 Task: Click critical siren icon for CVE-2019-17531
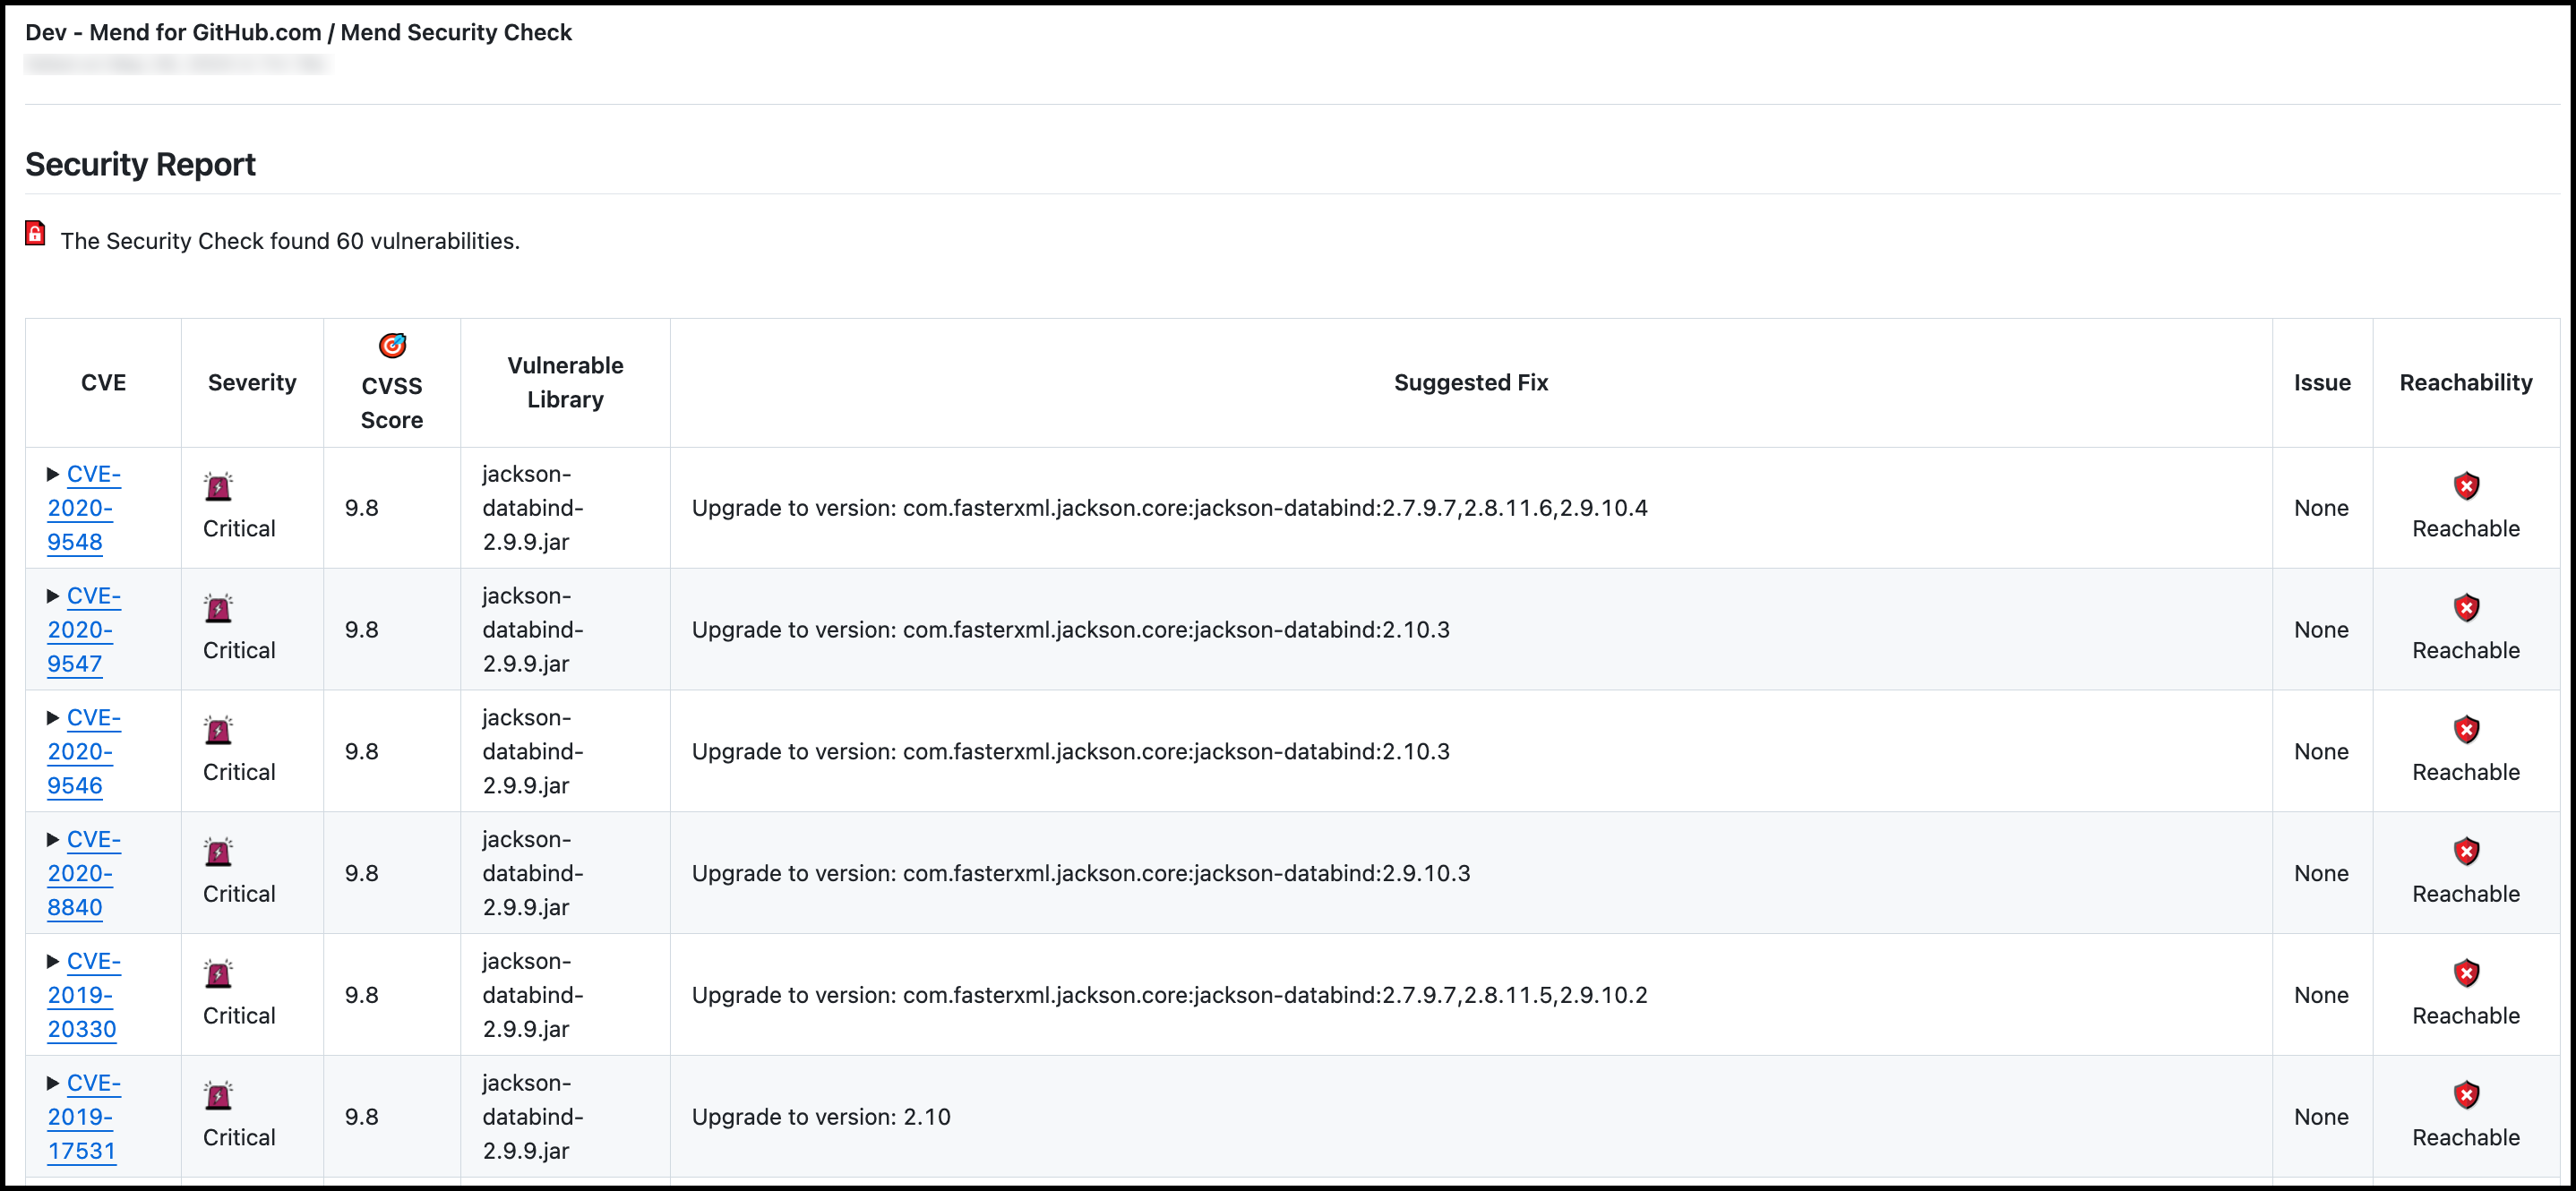click(x=218, y=1096)
